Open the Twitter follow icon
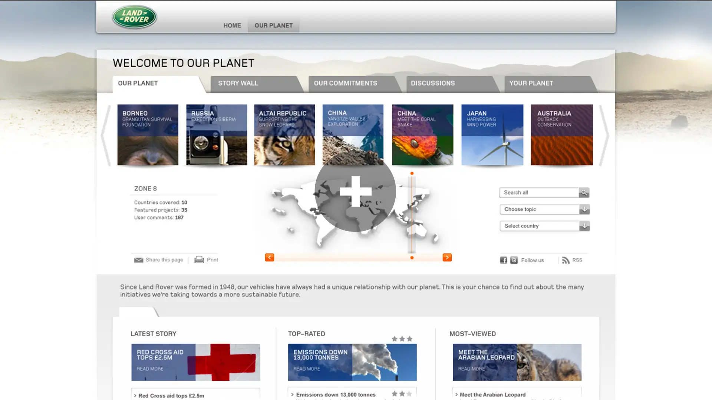 (514, 260)
